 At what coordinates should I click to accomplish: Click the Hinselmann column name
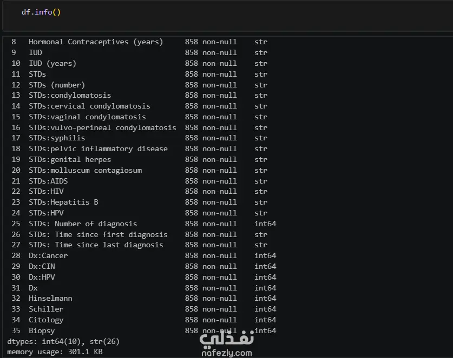tap(50, 298)
